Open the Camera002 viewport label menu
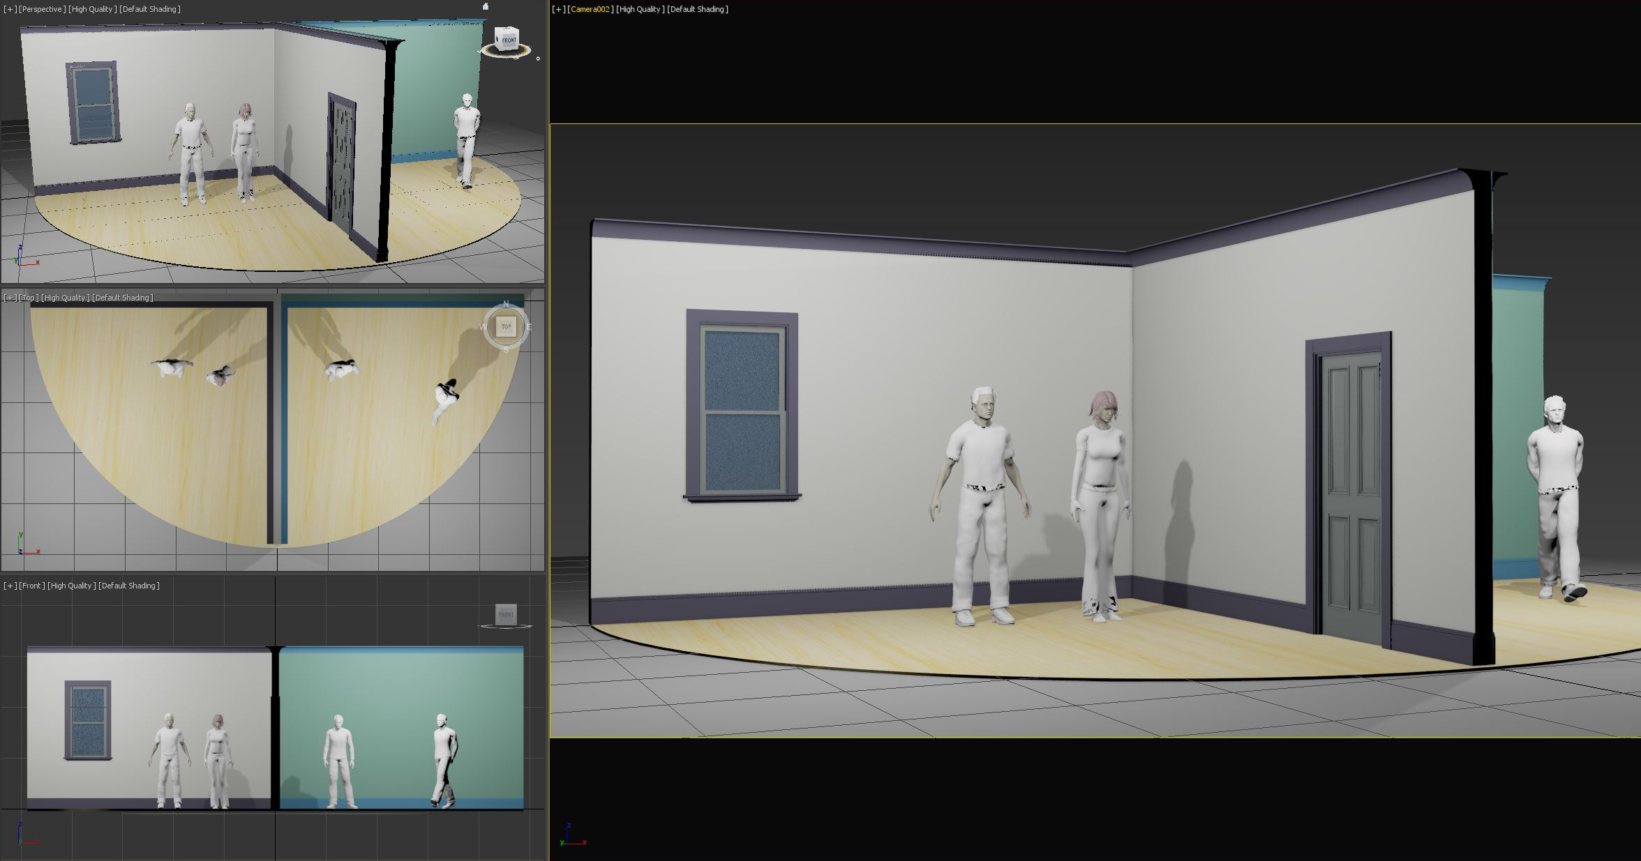Image resolution: width=1641 pixels, height=861 pixels. tap(590, 9)
